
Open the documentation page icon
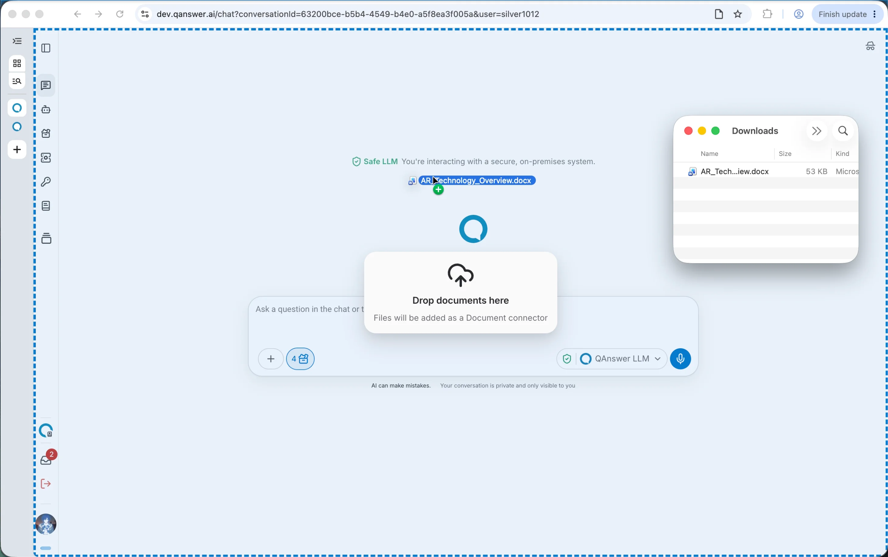tap(46, 206)
